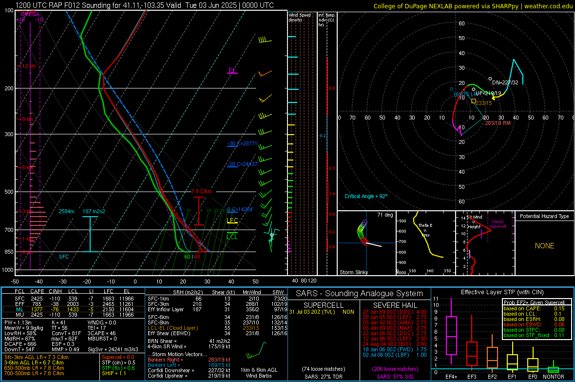This screenshot has width=575, height=382.
Task: Click the Corfidi Downshear = label
Action: [x=171, y=370]
